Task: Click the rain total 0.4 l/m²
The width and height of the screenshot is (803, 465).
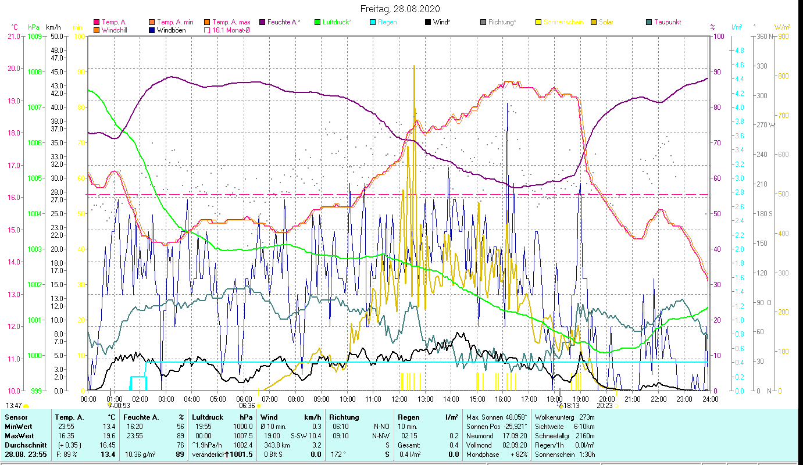Action: tap(410, 455)
